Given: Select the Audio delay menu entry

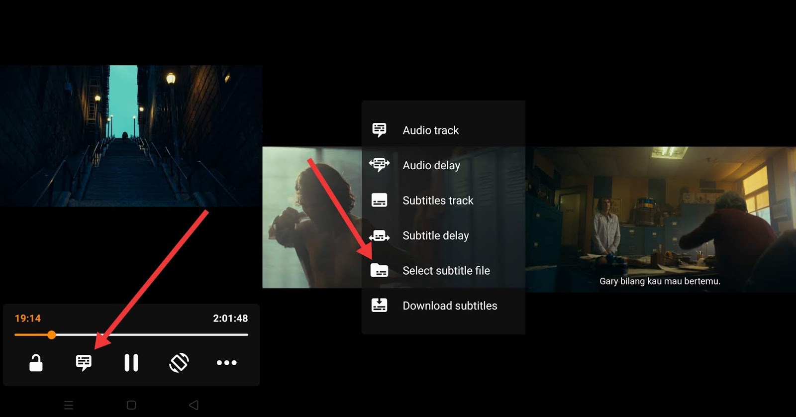Looking at the screenshot, I should 444,165.
